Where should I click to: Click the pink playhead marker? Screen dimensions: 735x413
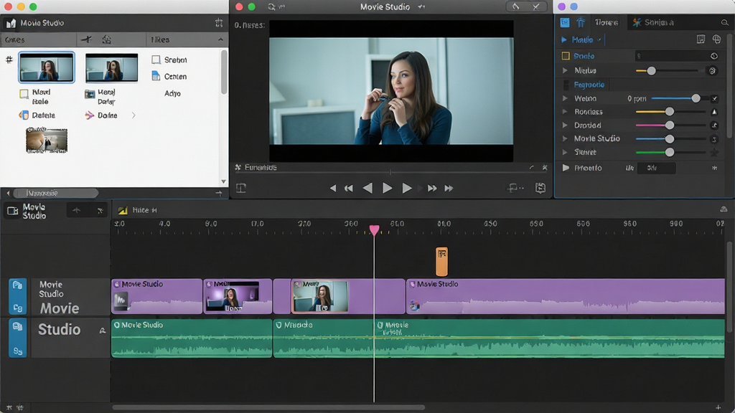point(374,230)
